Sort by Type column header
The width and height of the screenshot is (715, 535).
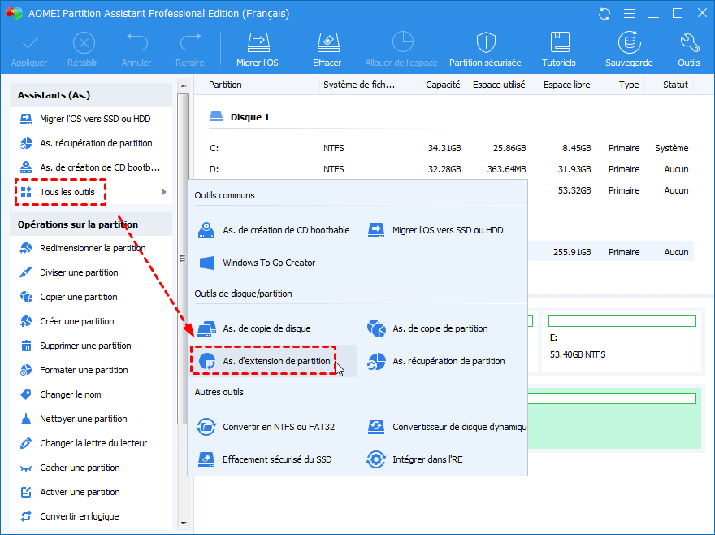tap(628, 85)
